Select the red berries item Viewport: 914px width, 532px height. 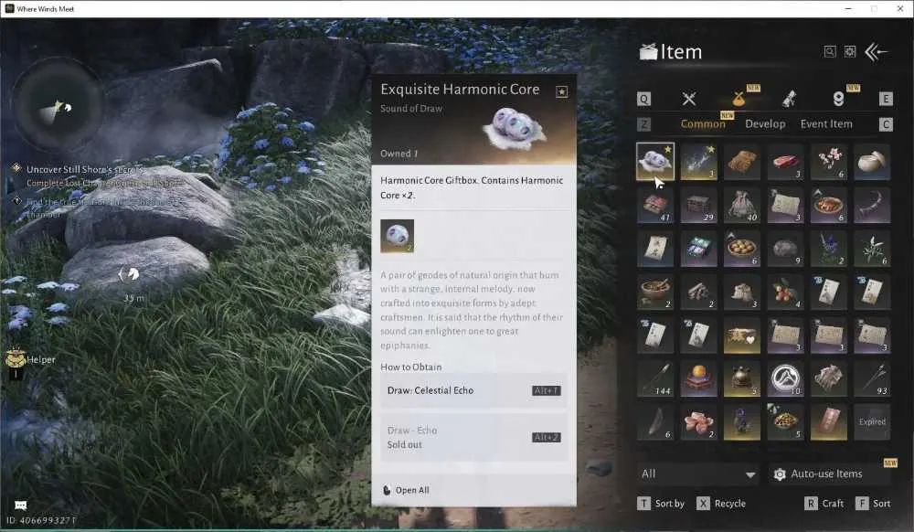pos(785,292)
